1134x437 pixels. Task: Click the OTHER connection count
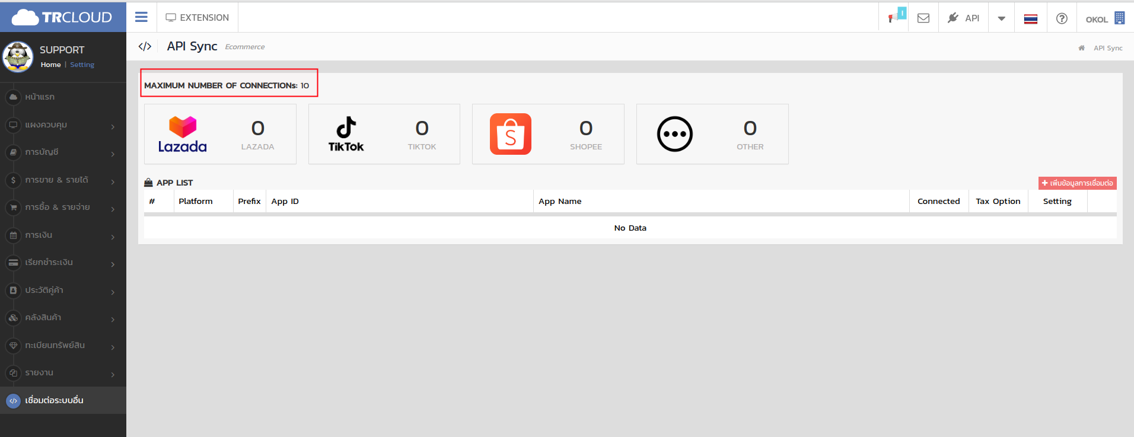(x=750, y=128)
